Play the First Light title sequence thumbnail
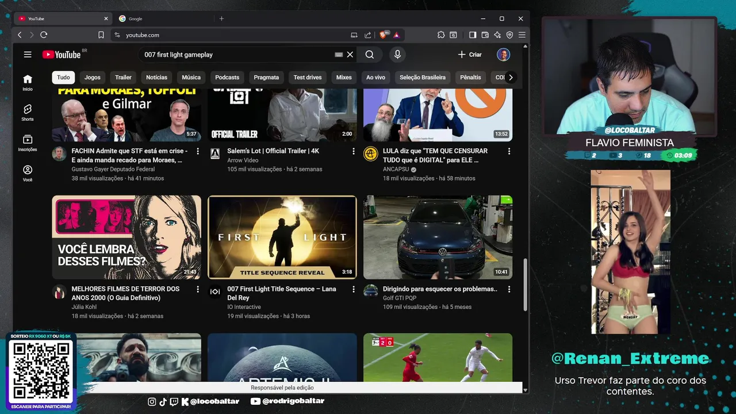Viewport: 736px width, 414px height. pyautogui.click(x=282, y=237)
